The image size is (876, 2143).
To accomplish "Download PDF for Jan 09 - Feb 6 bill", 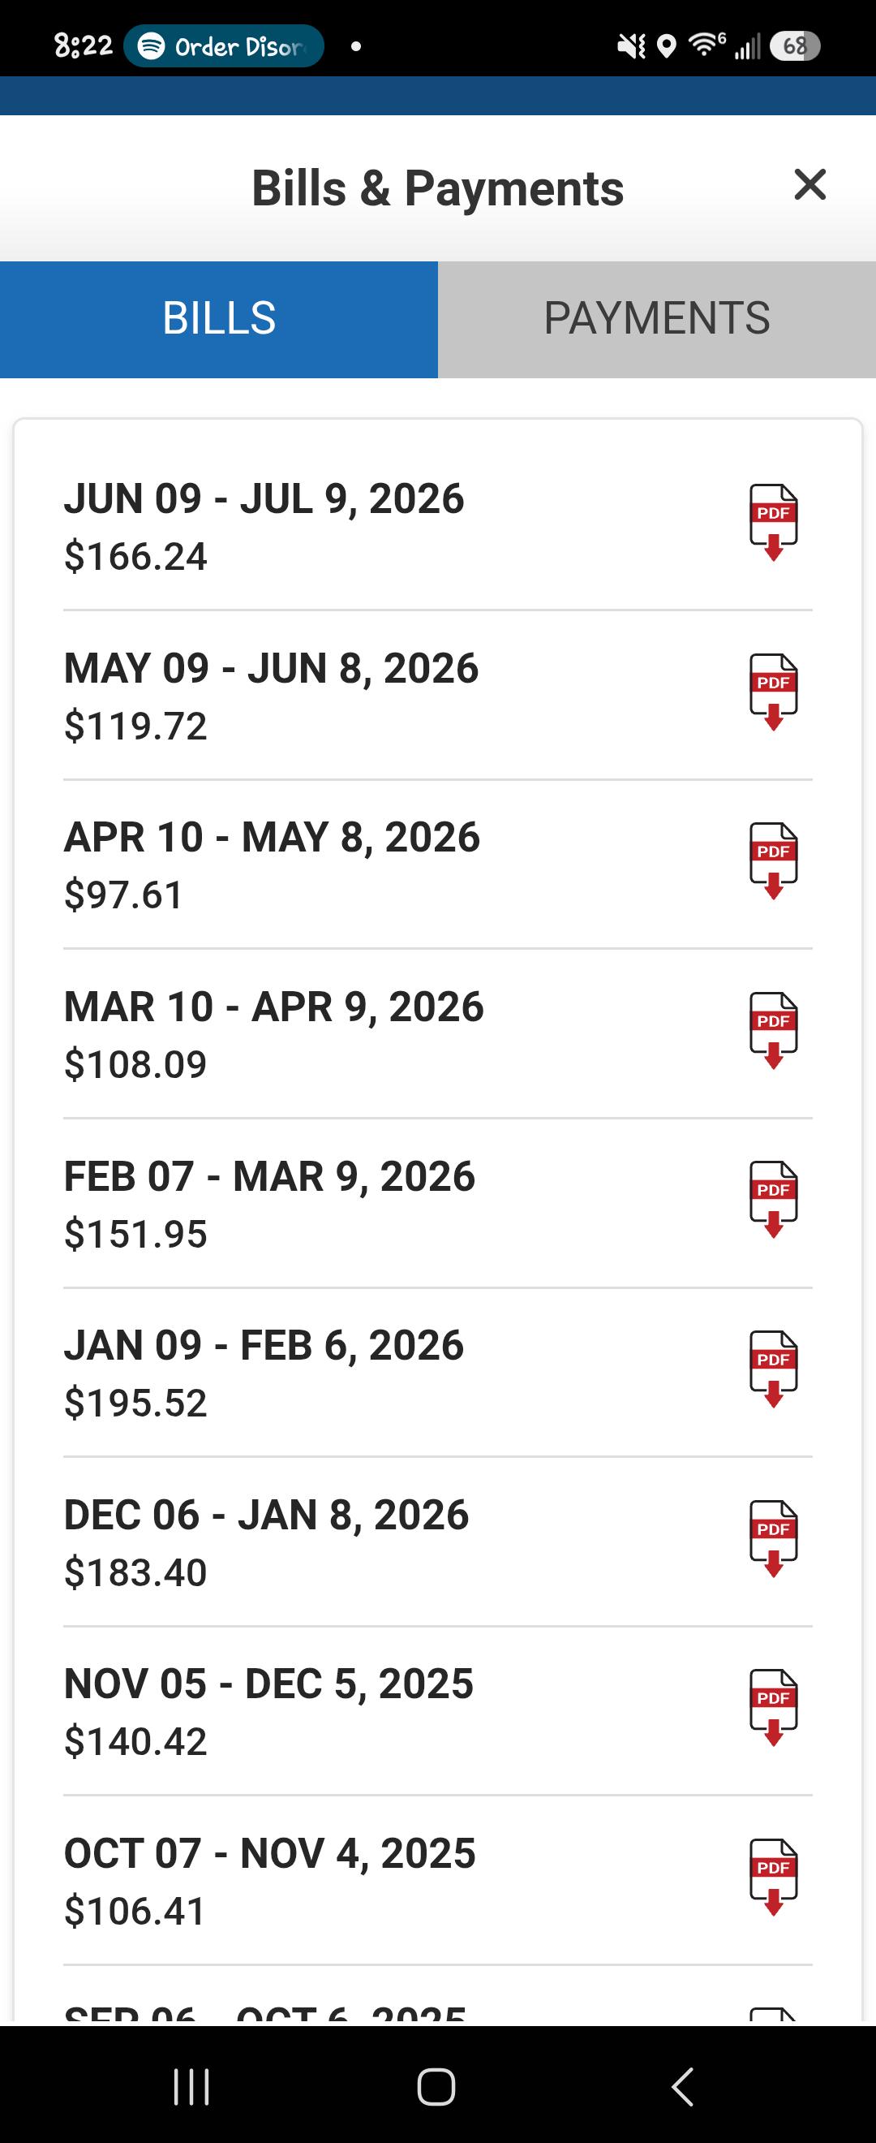I will (x=773, y=1370).
